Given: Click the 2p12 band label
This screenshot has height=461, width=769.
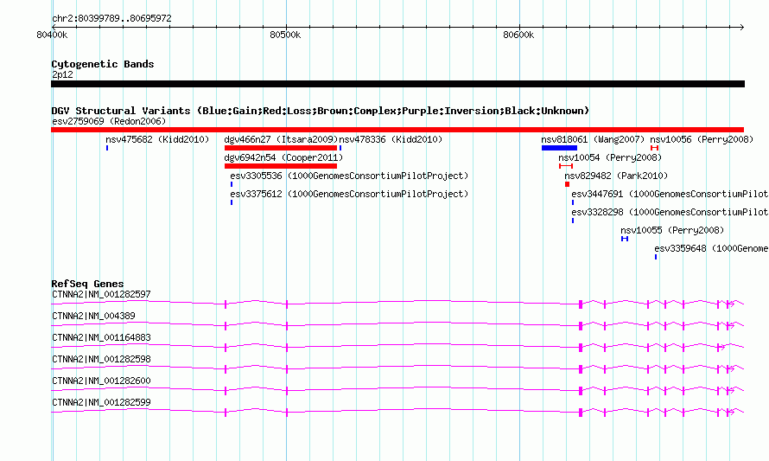Looking at the screenshot, I should coord(62,74).
